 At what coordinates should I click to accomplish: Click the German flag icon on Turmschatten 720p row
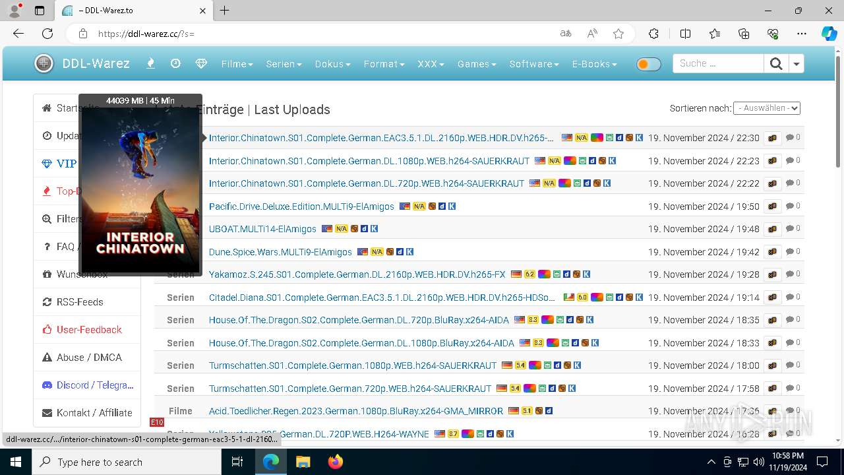pos(502,389)
